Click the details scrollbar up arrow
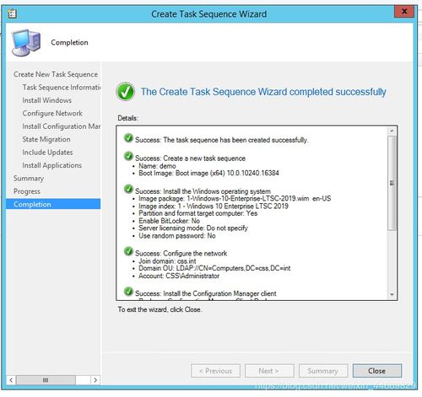Viewport: 422px width, 397px height. 392,131
